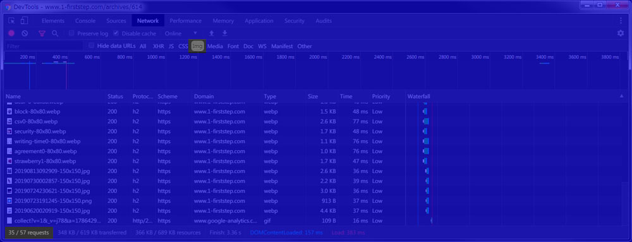Filter requests by Other
The image size is (632, 242).
click(305, 46)
